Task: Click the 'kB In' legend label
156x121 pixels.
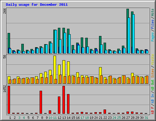Action: 153,98
